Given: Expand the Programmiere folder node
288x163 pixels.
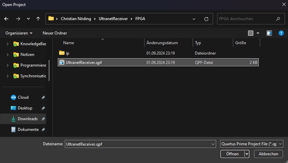Looking at the screenshot, I should [8, 65].
